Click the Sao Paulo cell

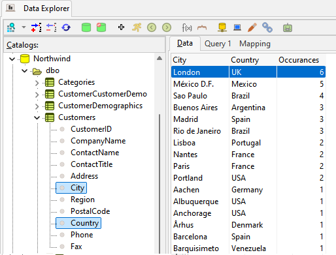200,96
